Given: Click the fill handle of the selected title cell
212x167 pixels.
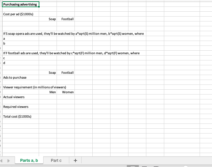Looking at the screenshot, I should (39, 6).
